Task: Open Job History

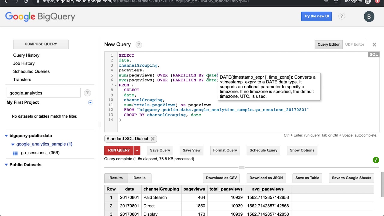Action: [24, 63]
